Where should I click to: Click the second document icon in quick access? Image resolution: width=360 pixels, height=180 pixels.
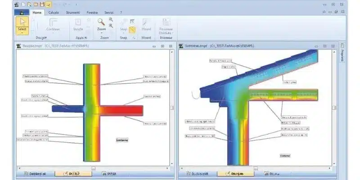click(x=29, y=4)
